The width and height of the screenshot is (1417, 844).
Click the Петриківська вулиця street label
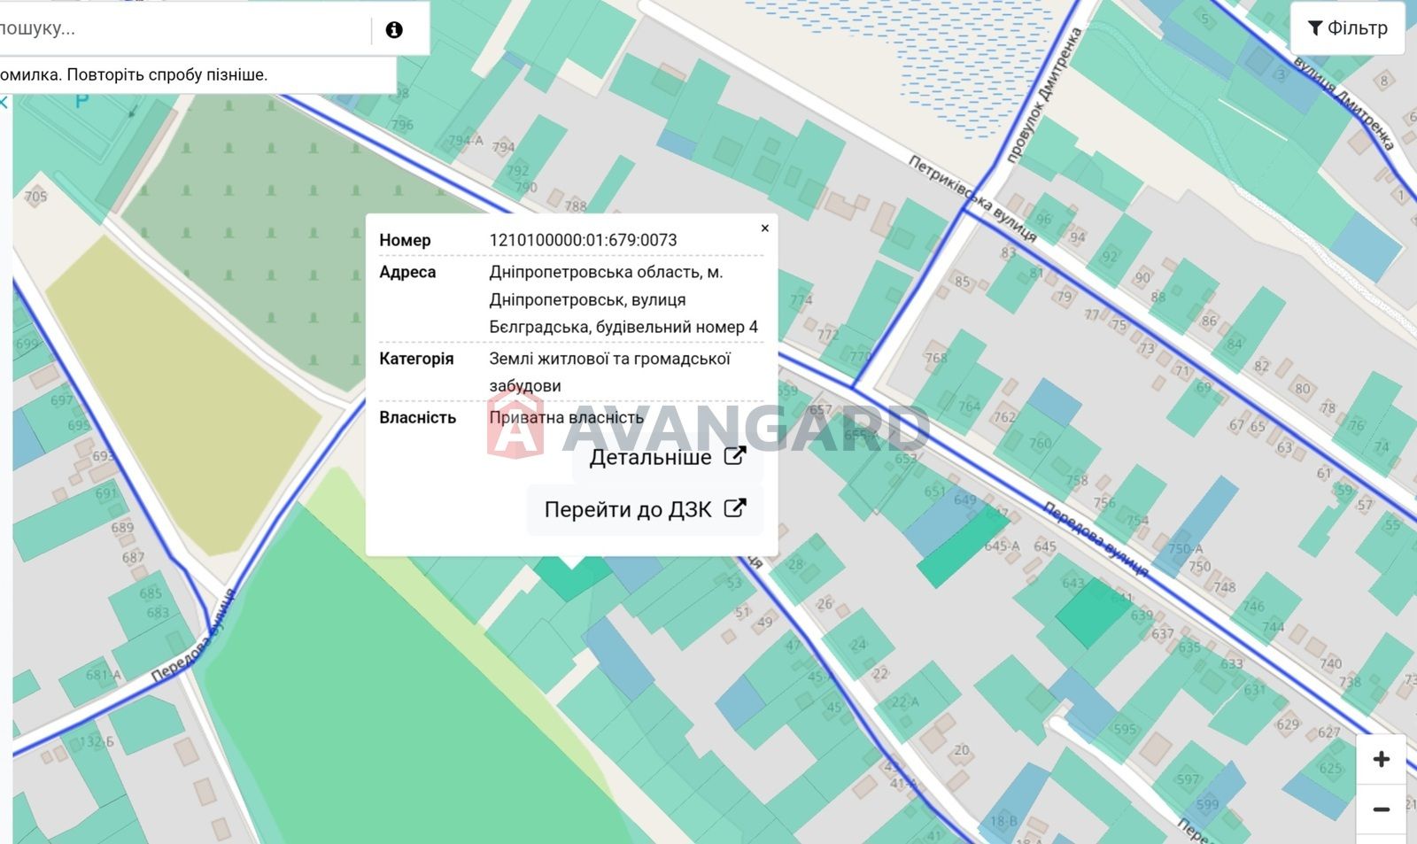(x=972, y=198)
